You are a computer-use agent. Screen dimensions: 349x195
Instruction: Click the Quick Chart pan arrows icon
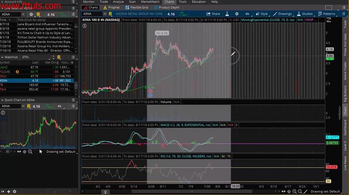tap(19, 151)
